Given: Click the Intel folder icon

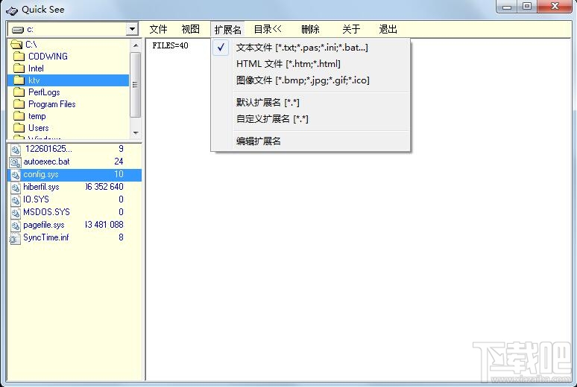Looking at the screenshot, I should pos(19,68).
